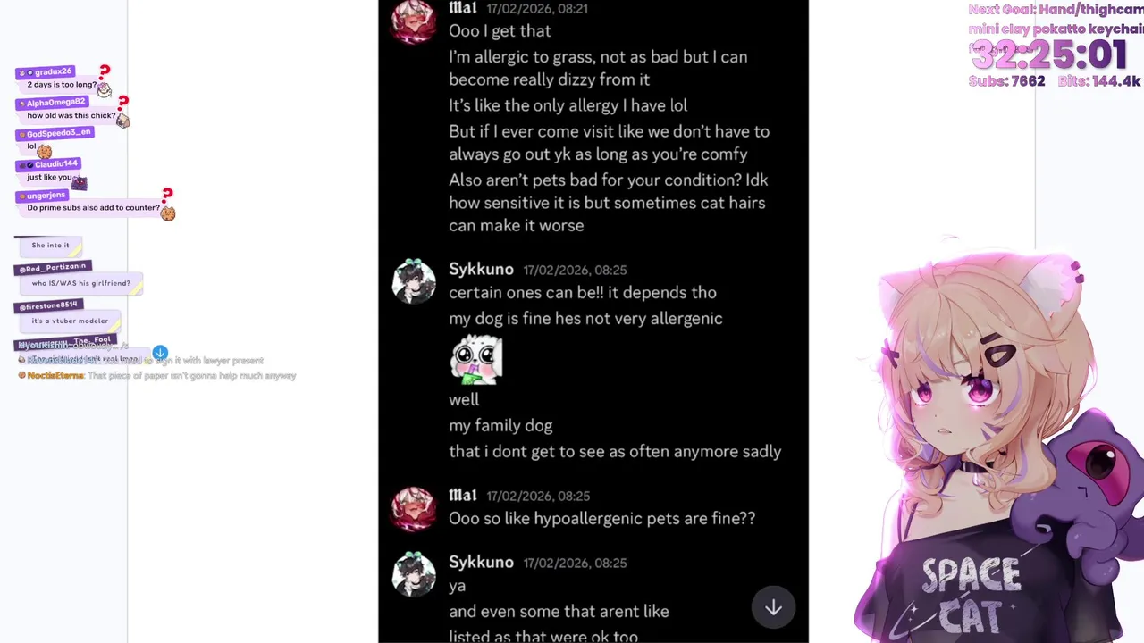The image size is (1144, 643).
Task: Click Sykkuno's avatar next to the 'ya' reply
Action: coord(413,574)
